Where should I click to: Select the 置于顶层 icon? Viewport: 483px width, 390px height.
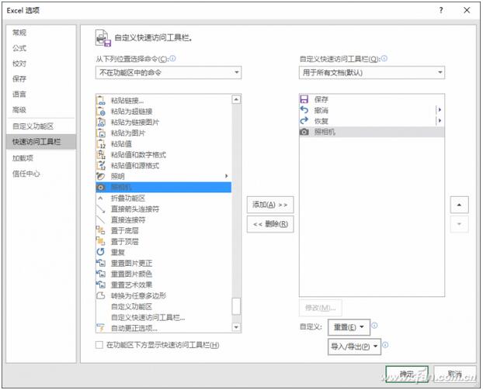click(x=101, y=241)
